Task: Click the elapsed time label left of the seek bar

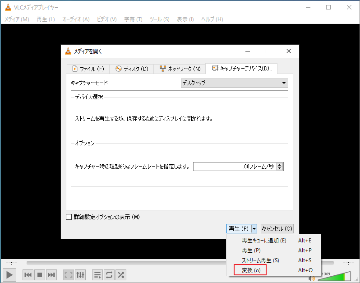Action: [11, 263]
